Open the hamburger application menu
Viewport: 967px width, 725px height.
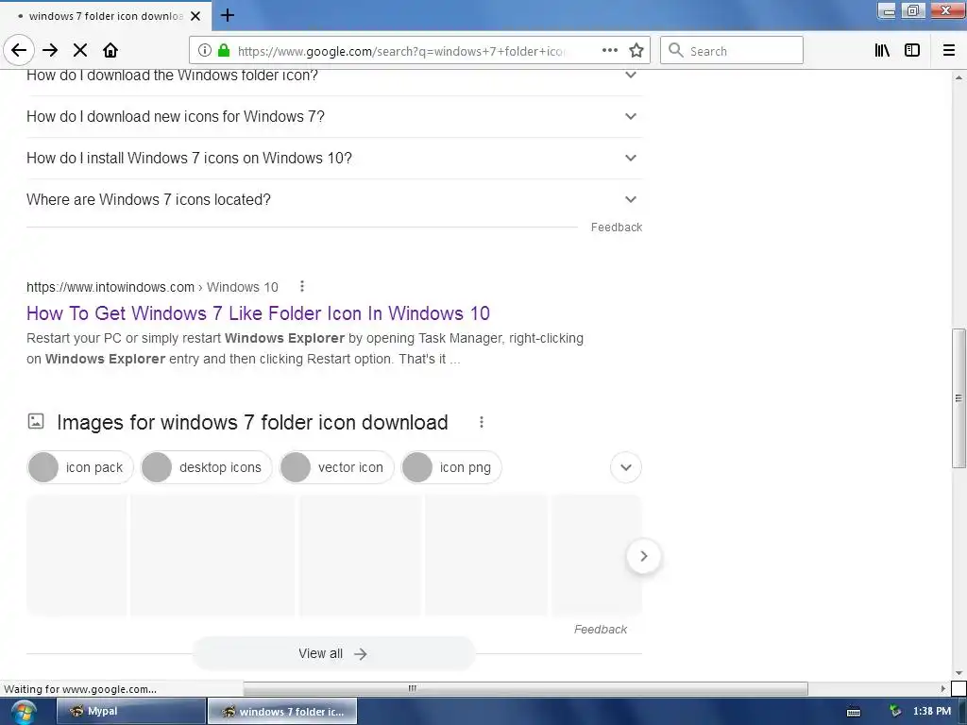pos(949,51)
